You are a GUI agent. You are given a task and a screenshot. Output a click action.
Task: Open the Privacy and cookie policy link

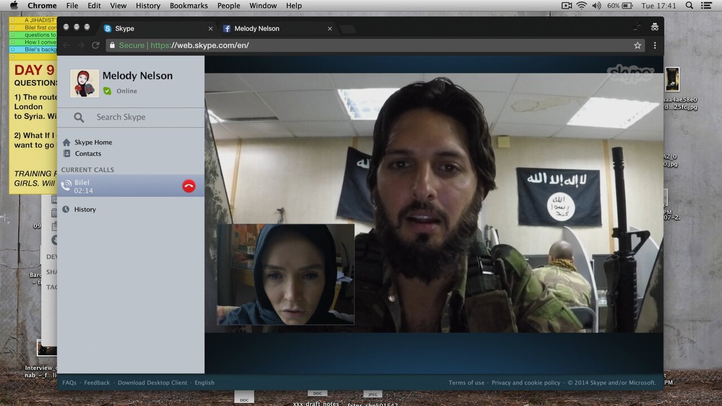point(526,382)
